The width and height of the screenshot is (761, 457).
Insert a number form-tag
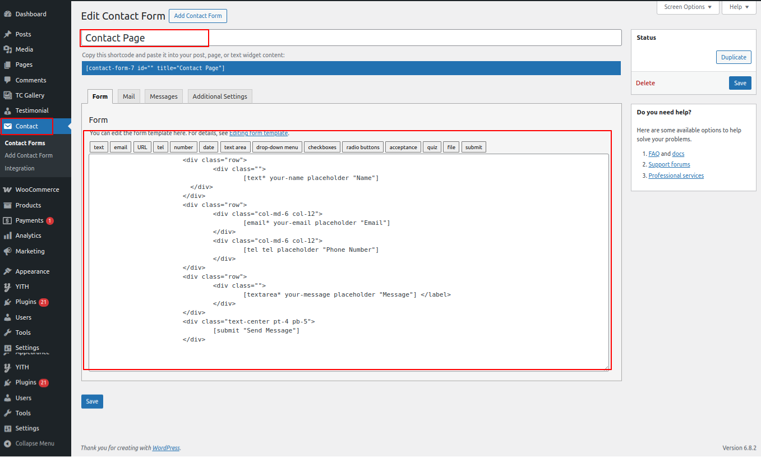(183, 147)
